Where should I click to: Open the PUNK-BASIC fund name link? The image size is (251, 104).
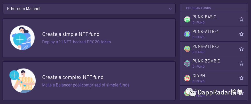(204, 17)
